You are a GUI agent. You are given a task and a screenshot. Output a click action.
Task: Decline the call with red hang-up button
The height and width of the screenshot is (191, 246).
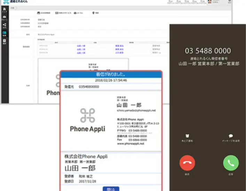187,163
